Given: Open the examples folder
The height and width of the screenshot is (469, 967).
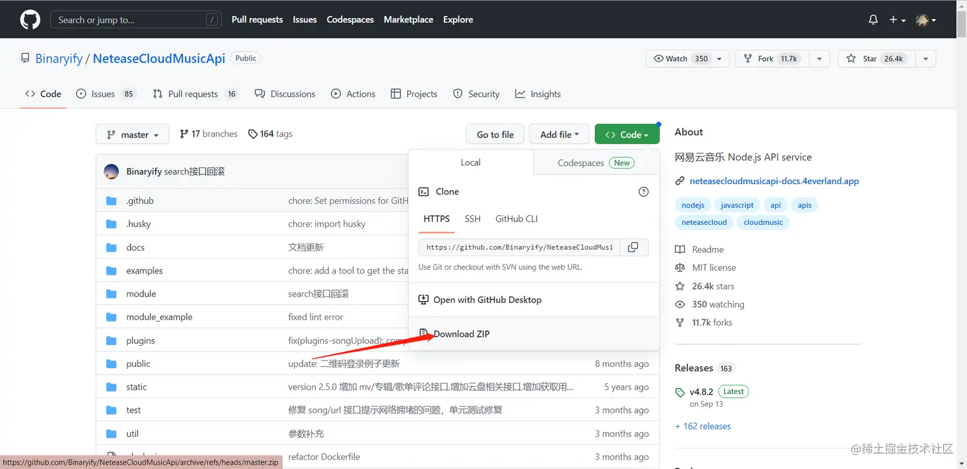Looking at the screenshot, I should pos(145,270).
